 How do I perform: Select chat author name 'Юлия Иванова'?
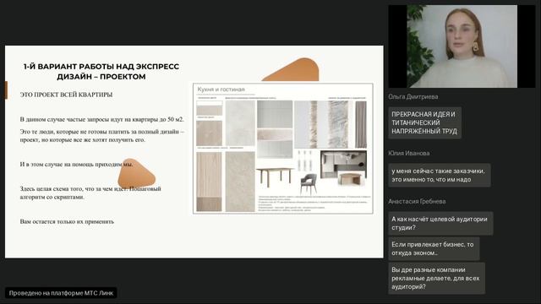pyautogui.click(x=409, y=154)
